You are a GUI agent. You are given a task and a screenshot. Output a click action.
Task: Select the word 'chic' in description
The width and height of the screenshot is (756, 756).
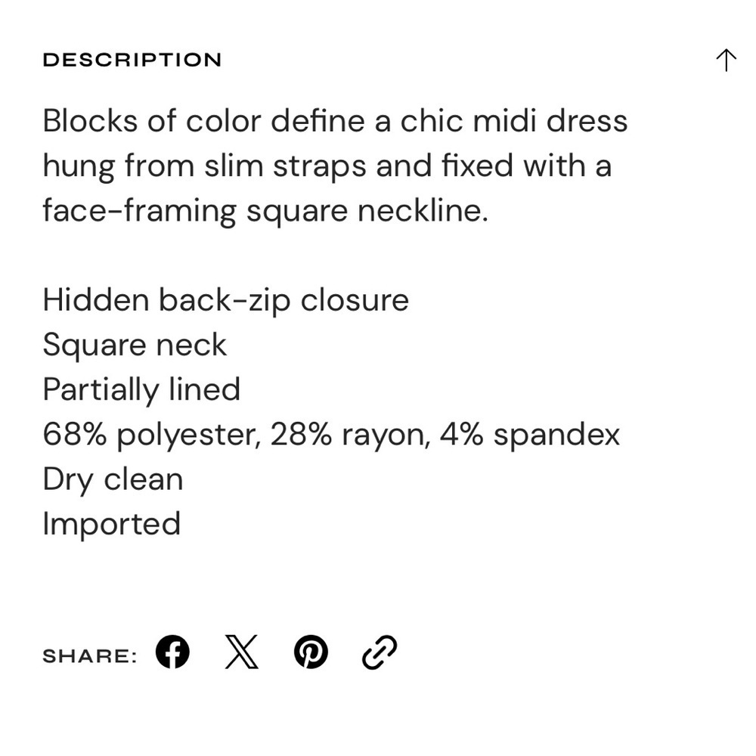click(x=432, y=120)
